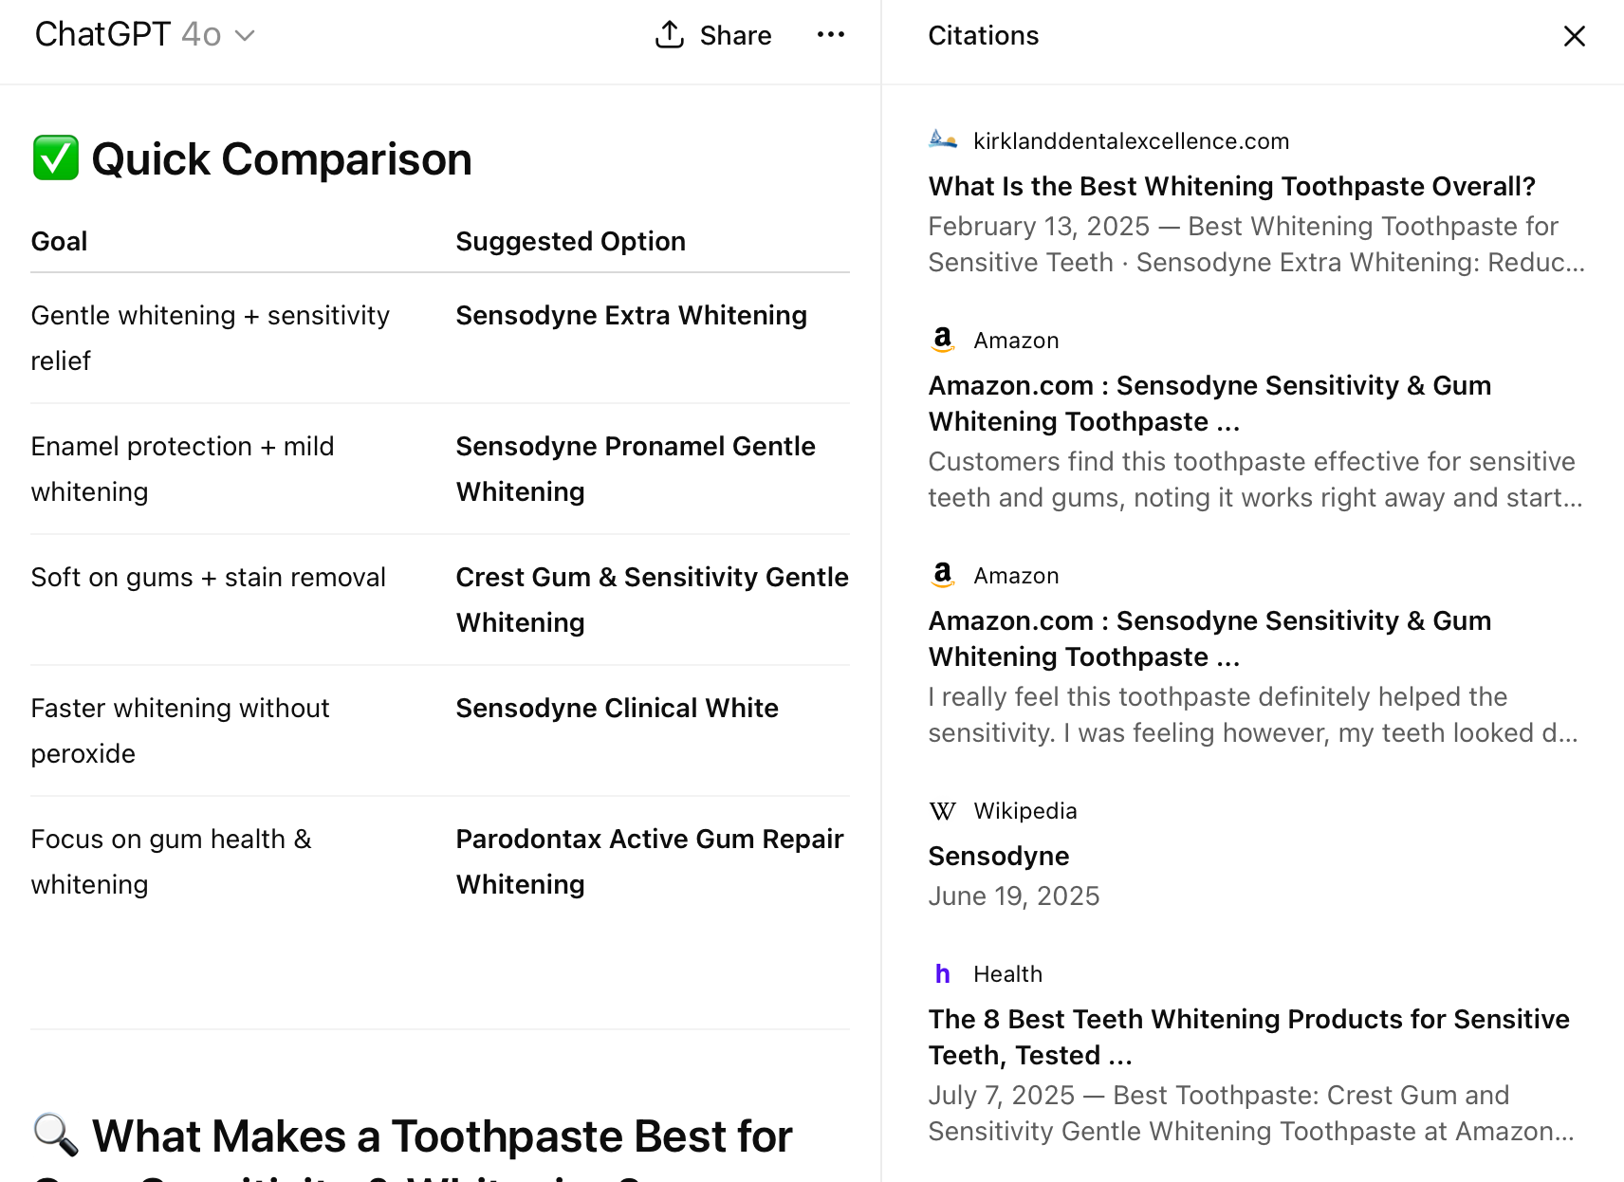
Task: Click the Citations panel heading
Action: [983, 36]
